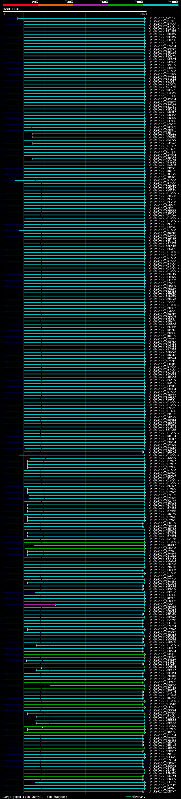Viewport: 181px width, 799px height.
Task: Select the UniRef100_O23985 label
Action: coord(162,103)
